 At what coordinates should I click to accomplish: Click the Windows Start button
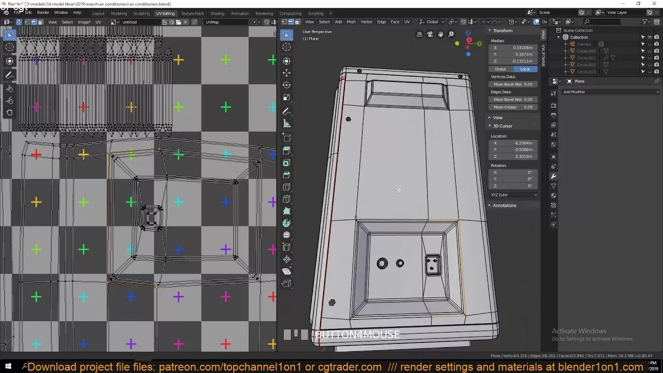coord(8,367)
